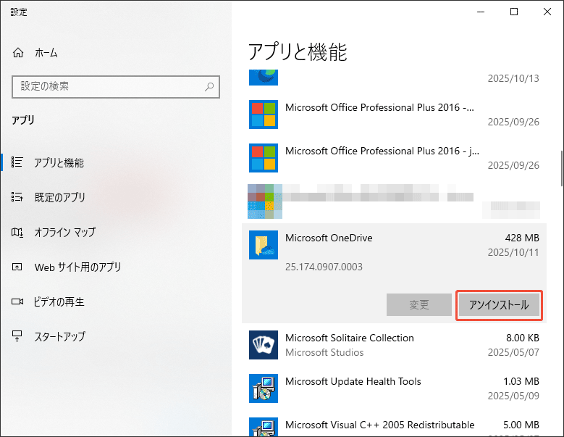Select Microsoft Update Health Tools entry
This screenshot has height=437, width=564.
395,388
